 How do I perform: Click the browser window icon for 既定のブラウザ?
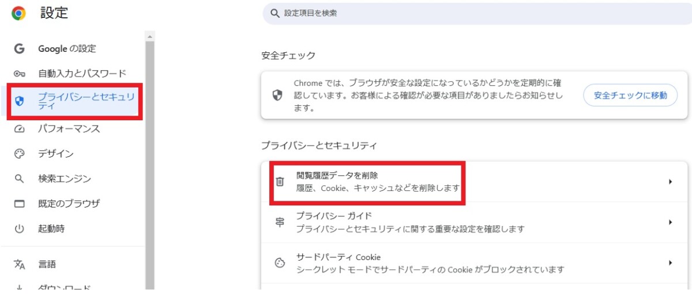pos(20,204)
